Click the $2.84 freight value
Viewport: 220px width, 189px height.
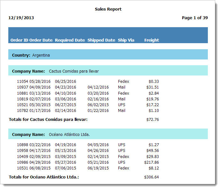[153, 93]
